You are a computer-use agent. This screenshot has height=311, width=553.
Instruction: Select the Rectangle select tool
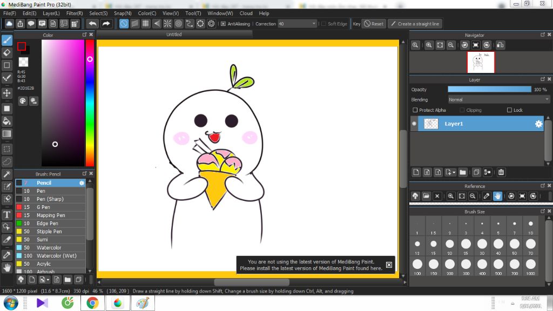coord(7,149)
